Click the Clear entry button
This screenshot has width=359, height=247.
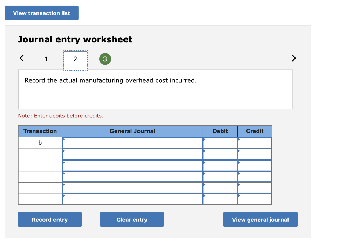(x=132, y=219)
